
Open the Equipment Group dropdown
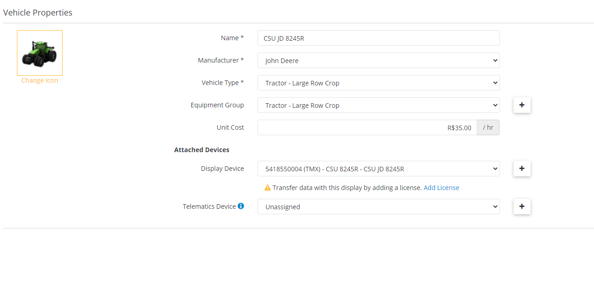click(x=378, y=105)
